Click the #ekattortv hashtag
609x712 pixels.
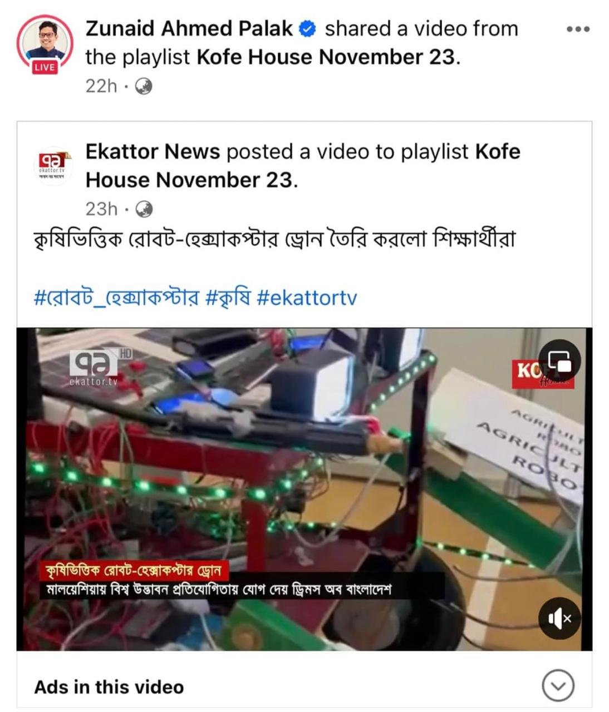coord(307,298)
